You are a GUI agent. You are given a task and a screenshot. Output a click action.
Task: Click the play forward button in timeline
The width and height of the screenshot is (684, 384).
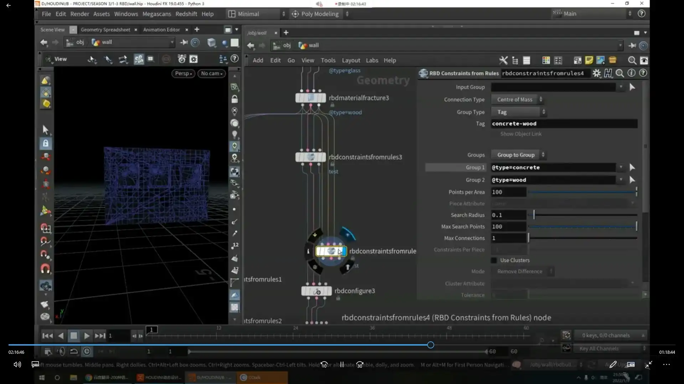click(87, 336)
